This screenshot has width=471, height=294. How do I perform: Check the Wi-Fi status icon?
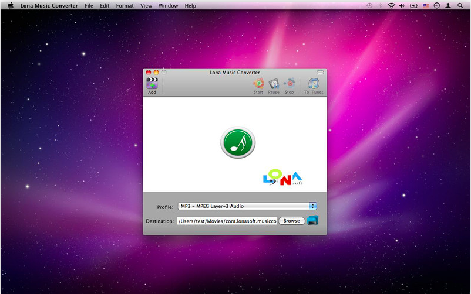[391, 5]
